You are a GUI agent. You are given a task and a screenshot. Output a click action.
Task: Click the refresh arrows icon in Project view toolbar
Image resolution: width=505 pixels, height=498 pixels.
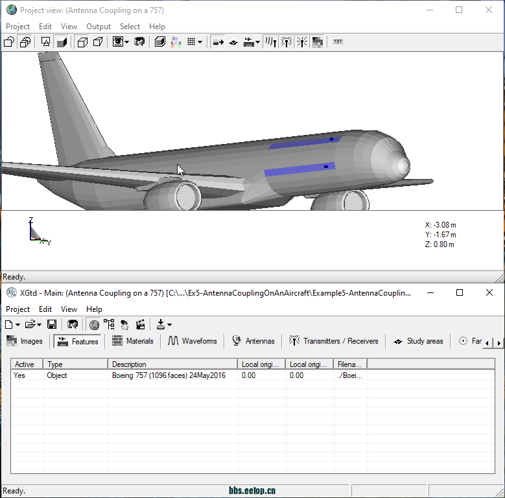pos(139,42)
